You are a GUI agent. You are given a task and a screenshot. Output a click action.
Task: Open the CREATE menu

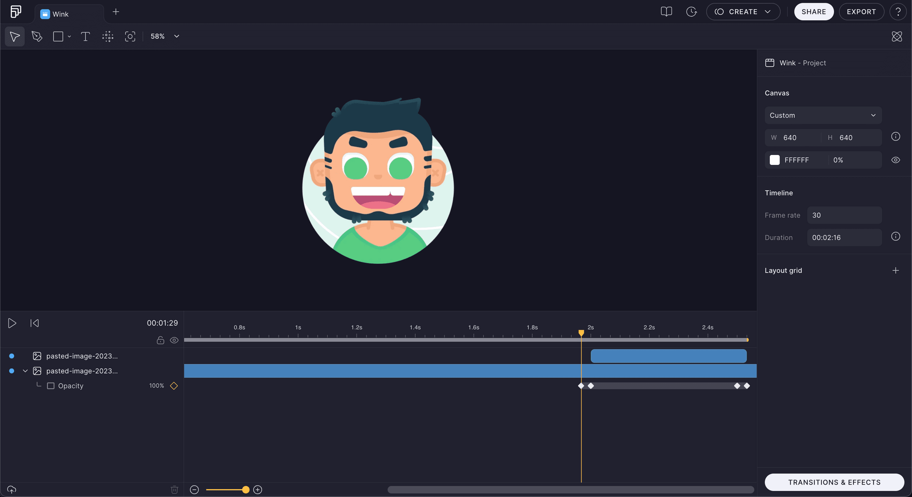[743, 11]
